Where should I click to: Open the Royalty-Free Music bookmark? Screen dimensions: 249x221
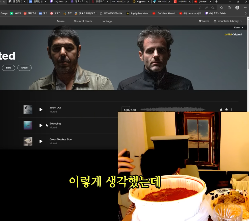[x=138, y=13]
